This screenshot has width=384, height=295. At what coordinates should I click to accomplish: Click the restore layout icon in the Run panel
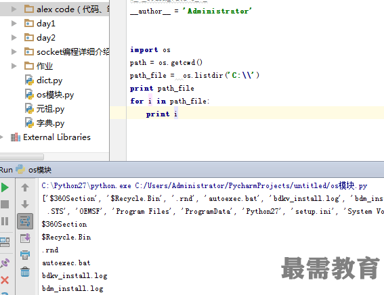pos(5,242)
